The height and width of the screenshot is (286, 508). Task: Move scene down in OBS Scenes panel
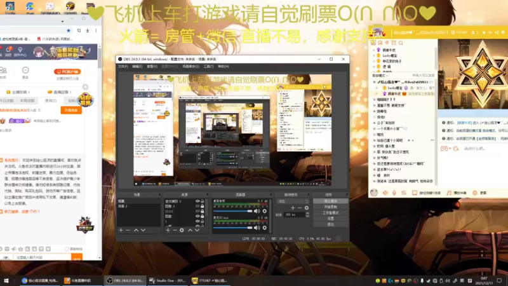143,230
